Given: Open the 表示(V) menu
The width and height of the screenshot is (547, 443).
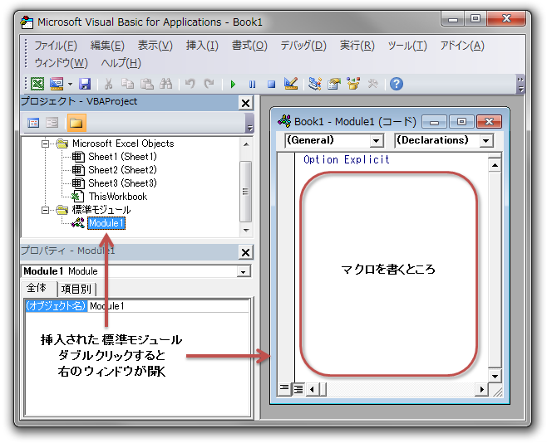Looking at the screenshot, I should (155, 46).
